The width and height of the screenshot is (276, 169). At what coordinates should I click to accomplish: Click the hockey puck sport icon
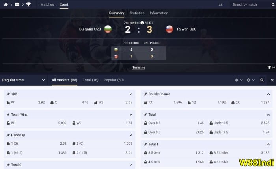click(x=17, y=4)
